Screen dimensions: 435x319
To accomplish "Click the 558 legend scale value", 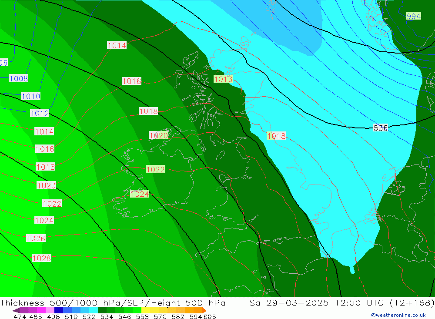I will click(142, 317).
